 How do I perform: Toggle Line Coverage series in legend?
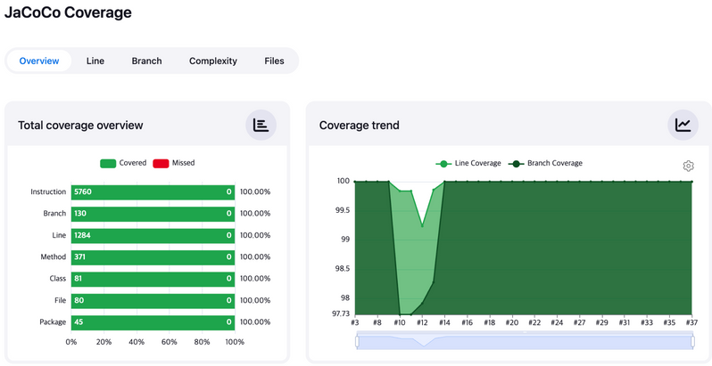468,163
